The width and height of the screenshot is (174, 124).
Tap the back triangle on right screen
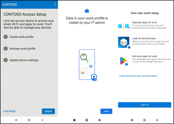tap(157, 120)
